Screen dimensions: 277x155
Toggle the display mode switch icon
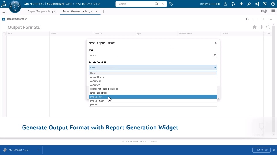pyautogui.click(x=264, y=11)
